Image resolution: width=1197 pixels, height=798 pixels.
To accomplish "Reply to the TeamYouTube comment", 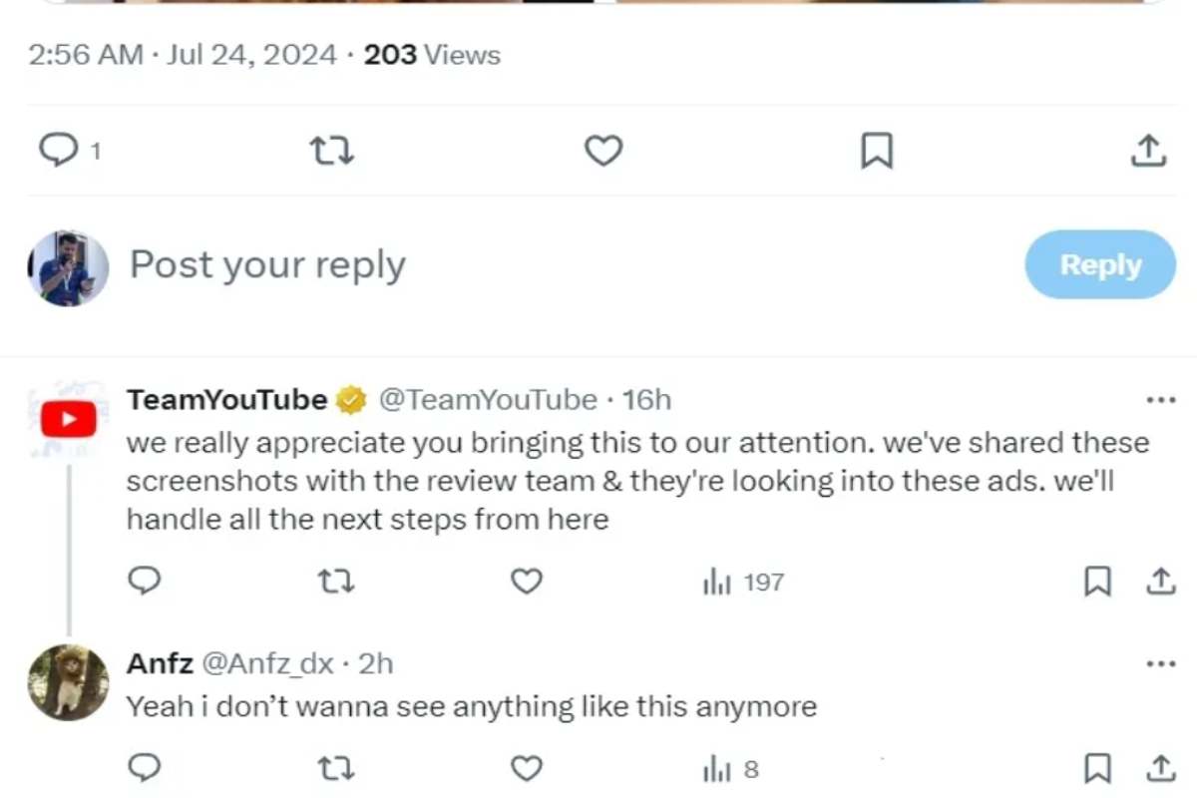I will (146, 582).
